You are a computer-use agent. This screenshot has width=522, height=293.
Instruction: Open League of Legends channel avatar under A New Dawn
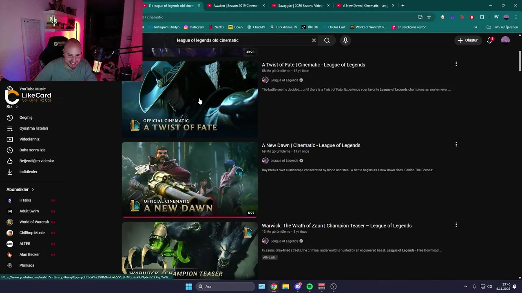pyautogui.click(x=265, y=160)
